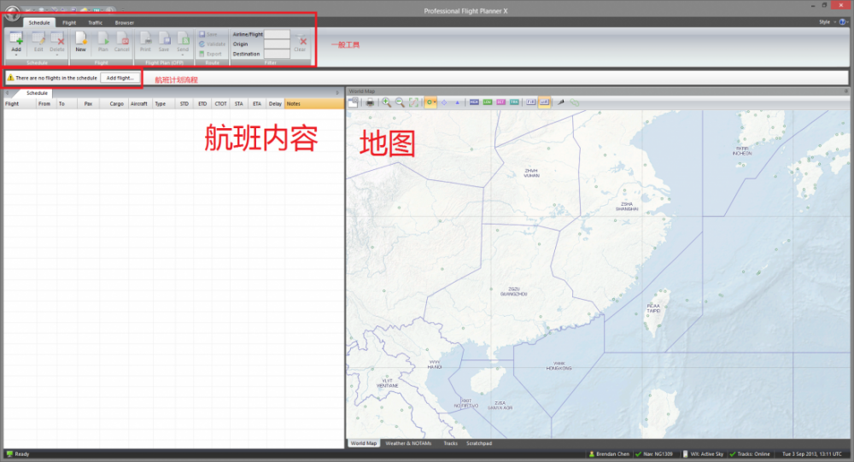This screenshot has width=854, height=462.
Task: Click the Notes column header
Action: click(314, 103)
